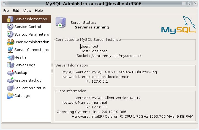Click network name 'localhost.localdomain'
Viewport: 199px width, 130px height.
pyautogui.click(x=110, y=77)
